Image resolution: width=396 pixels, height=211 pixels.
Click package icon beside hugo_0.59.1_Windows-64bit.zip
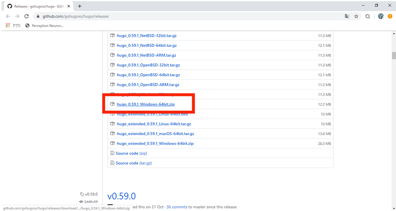(x=112, y=104)
